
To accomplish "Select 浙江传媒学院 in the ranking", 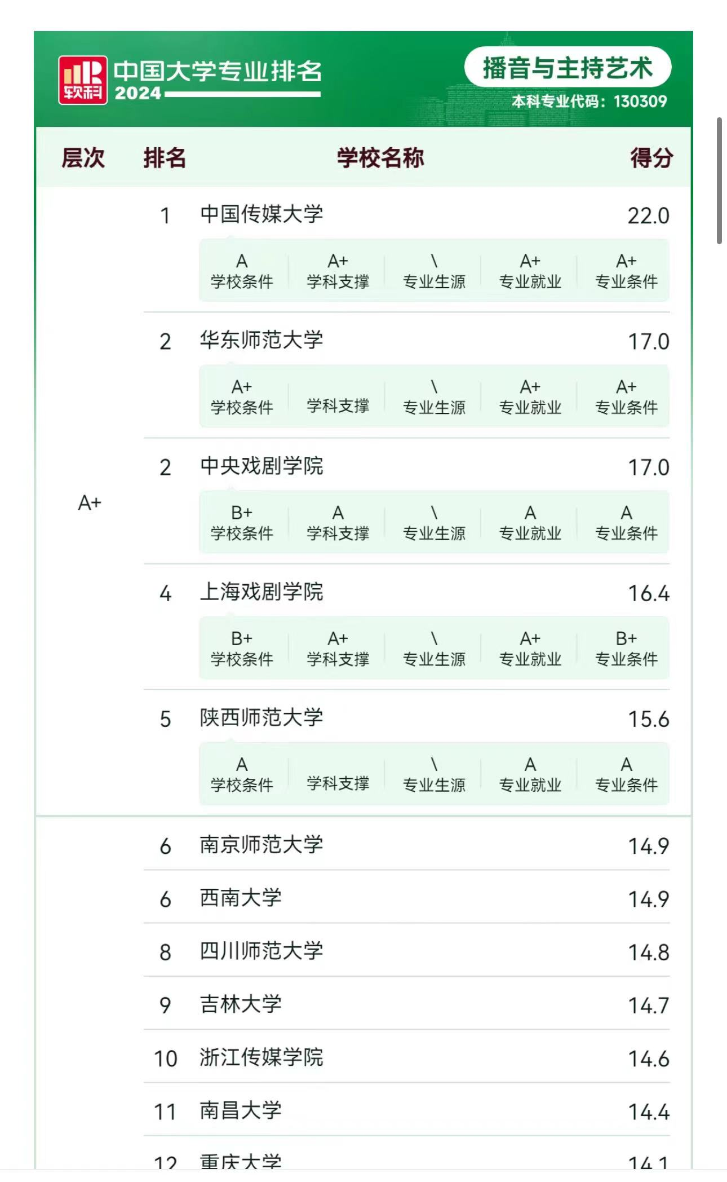I will click(x=261, y=1057).
